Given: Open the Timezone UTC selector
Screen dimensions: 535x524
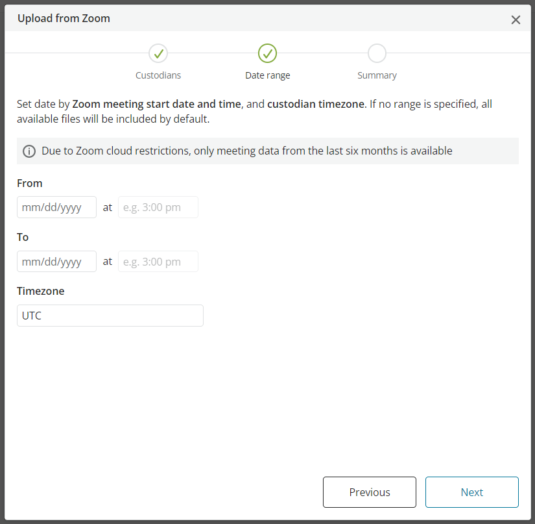Looking at the screenshot, I should point(110,316).
